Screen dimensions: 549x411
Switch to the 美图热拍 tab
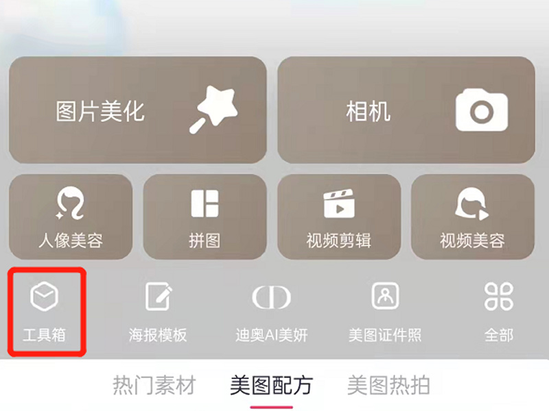point(388,385)
